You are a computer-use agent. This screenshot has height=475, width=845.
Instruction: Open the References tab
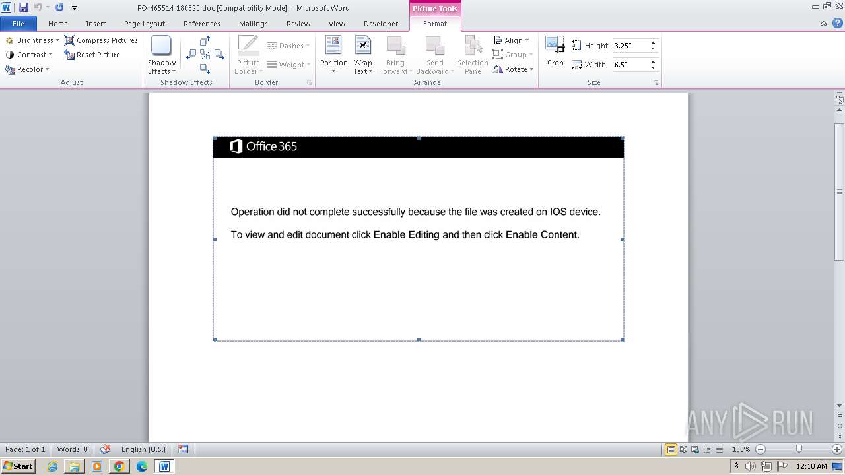coord(202,24)
